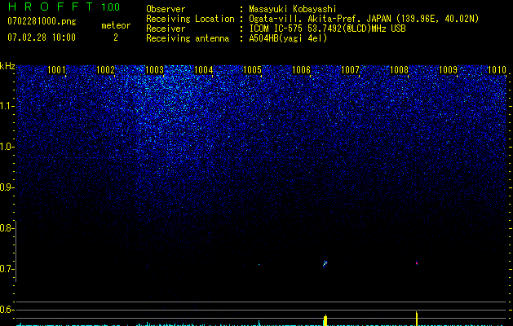Click the time marker 1007
The width and height of the screenshot is (513, 326).
tap(350, 69)
